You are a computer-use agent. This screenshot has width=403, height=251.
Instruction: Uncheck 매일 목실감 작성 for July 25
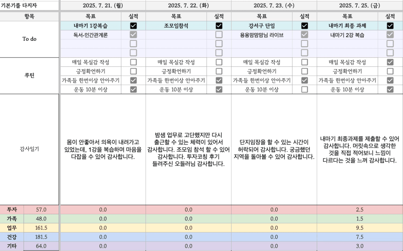click(x=390, y=62)
